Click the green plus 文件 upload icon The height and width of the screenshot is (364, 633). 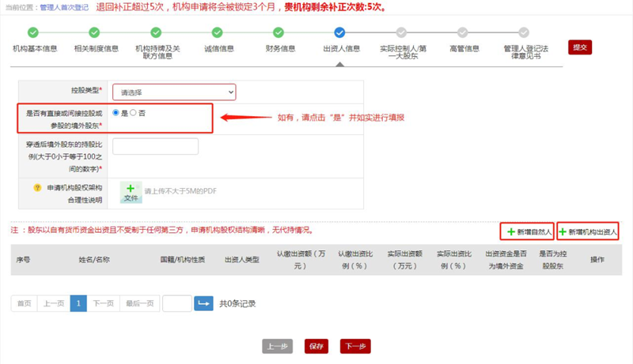tap(131, 192)
